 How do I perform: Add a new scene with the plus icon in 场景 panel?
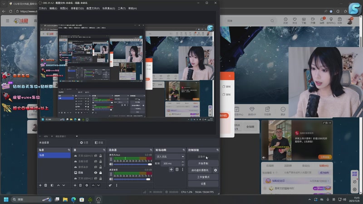pyautogui.click(x=40, y=185)
